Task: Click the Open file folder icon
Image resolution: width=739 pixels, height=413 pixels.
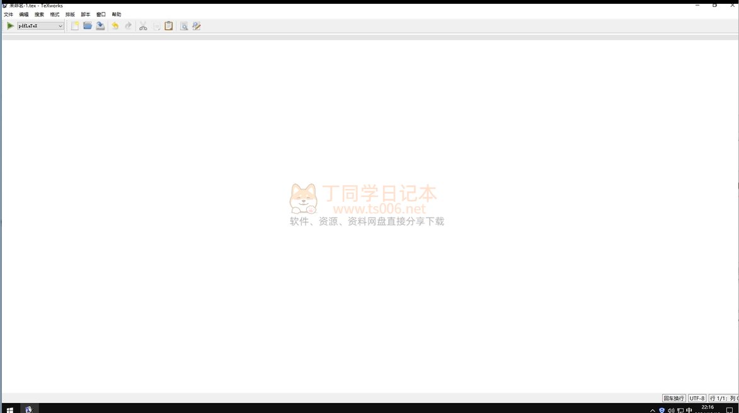Action: click(88, 26)
